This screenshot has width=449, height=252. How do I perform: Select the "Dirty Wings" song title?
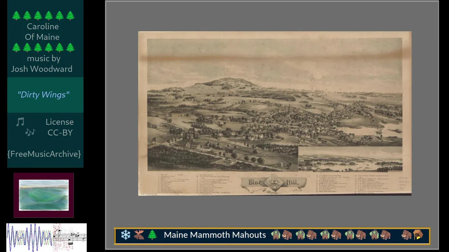[43, 95]
